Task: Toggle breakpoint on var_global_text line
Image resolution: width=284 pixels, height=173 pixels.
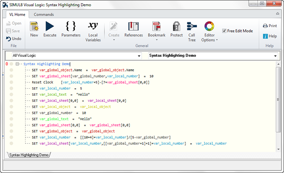Action: (x=11, y=119)
